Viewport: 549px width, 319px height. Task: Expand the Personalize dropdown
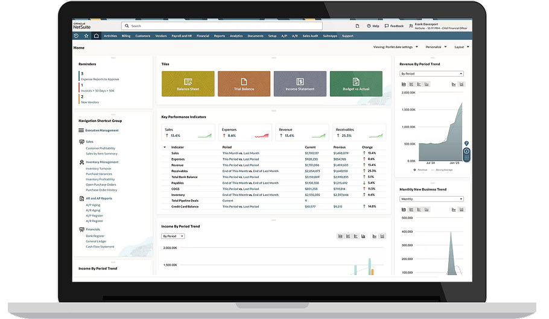[x=435, y=47]
